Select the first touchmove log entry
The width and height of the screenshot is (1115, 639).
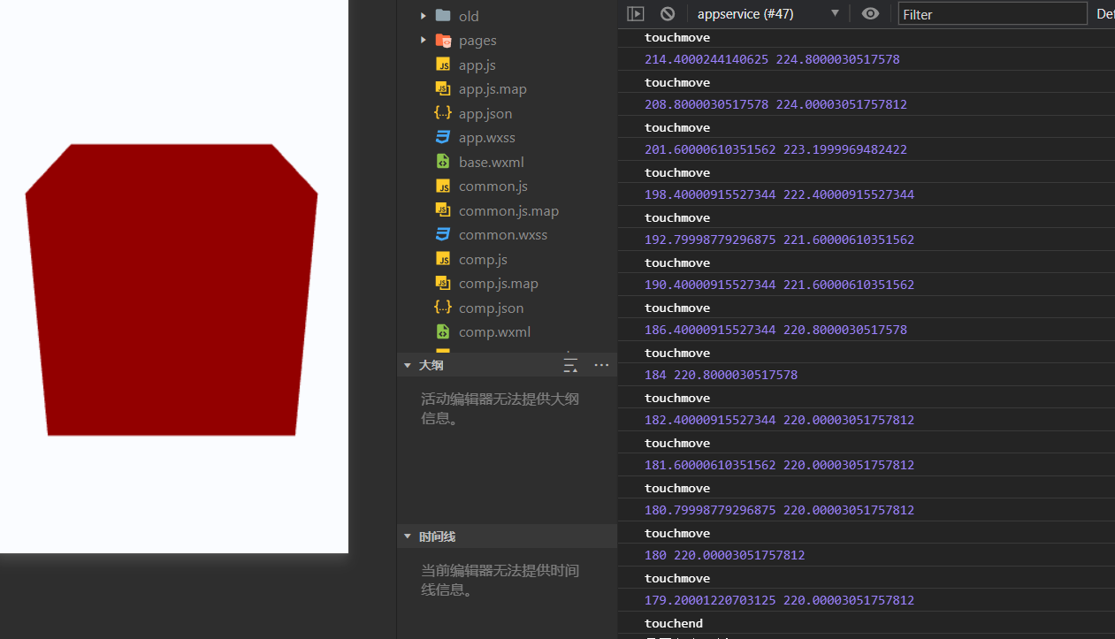click(x=677, y=38)
